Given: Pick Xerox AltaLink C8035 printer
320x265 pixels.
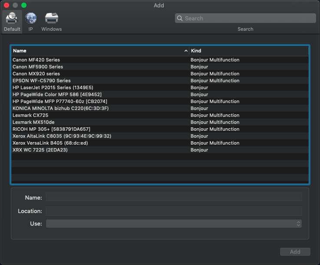Looking at the screenshot, I should [x=160, y=136].
